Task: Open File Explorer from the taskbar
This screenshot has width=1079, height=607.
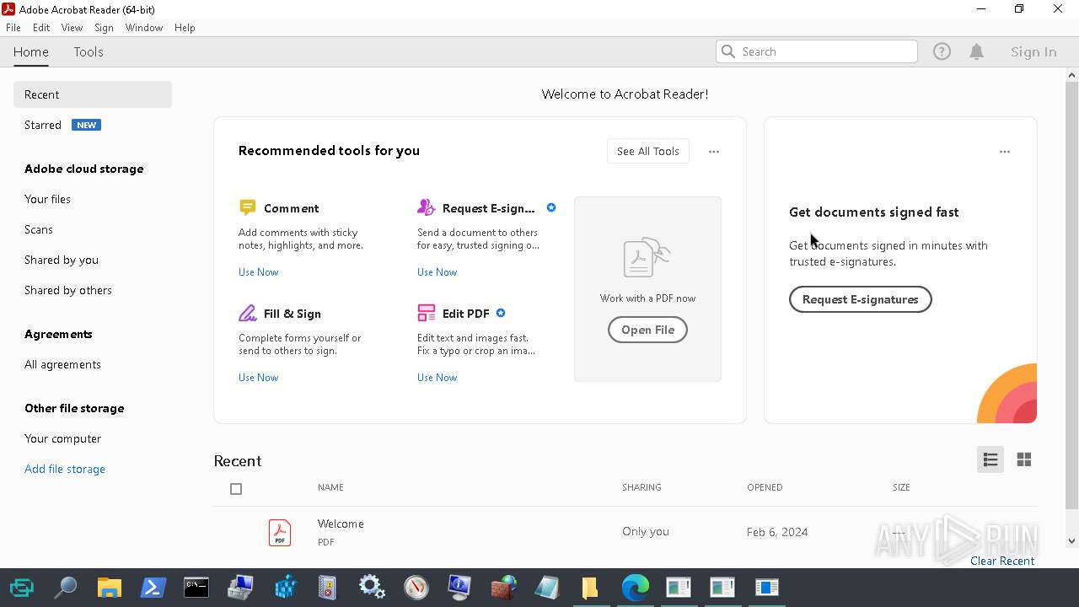Action: click(x=109, y=587)
